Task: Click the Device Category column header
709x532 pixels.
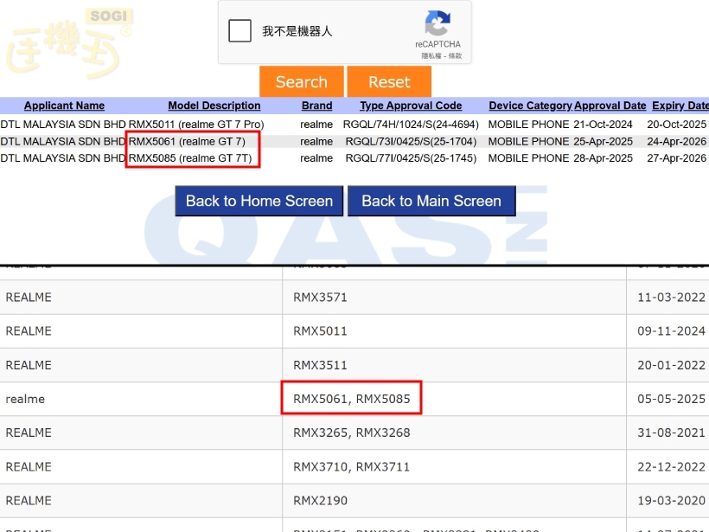Action: [x=530, y=106]
